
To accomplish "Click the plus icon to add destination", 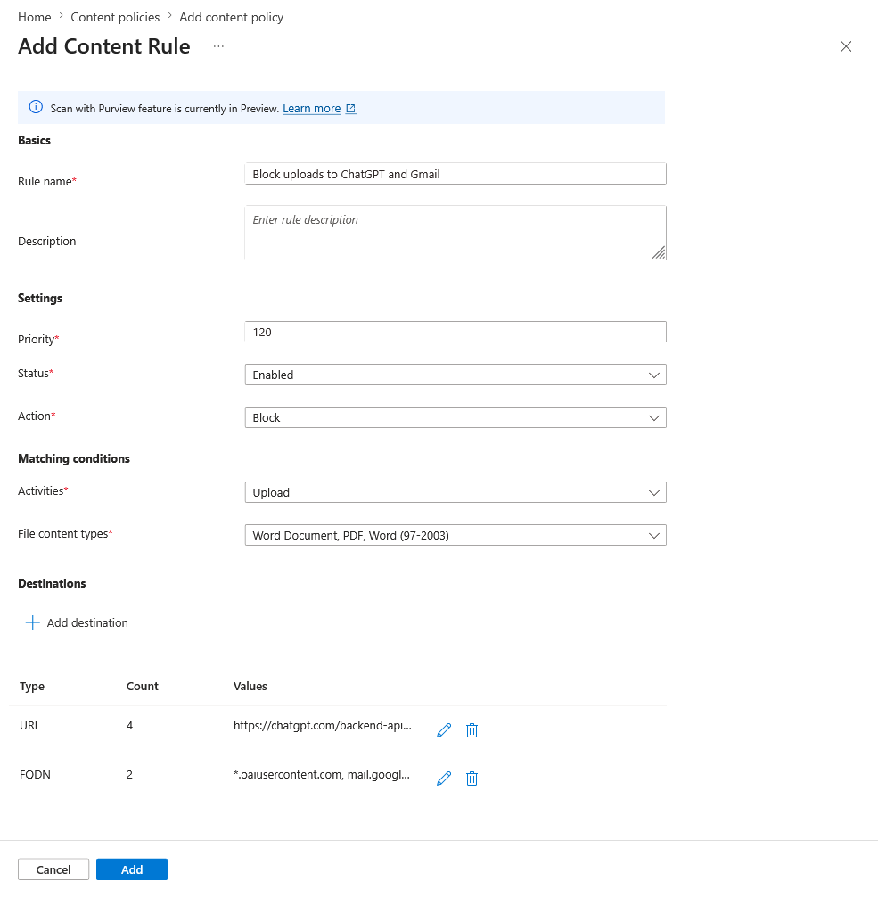I will (33, 622).
